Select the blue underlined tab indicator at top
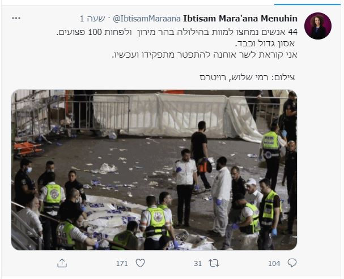The width and height of the screenshot is (344, 279). 307,5
